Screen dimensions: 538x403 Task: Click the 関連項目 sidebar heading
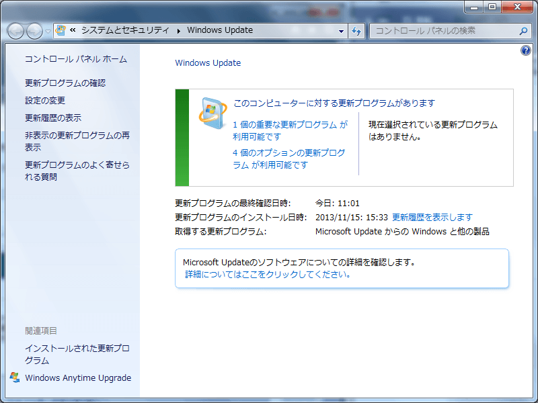(41, 330)
